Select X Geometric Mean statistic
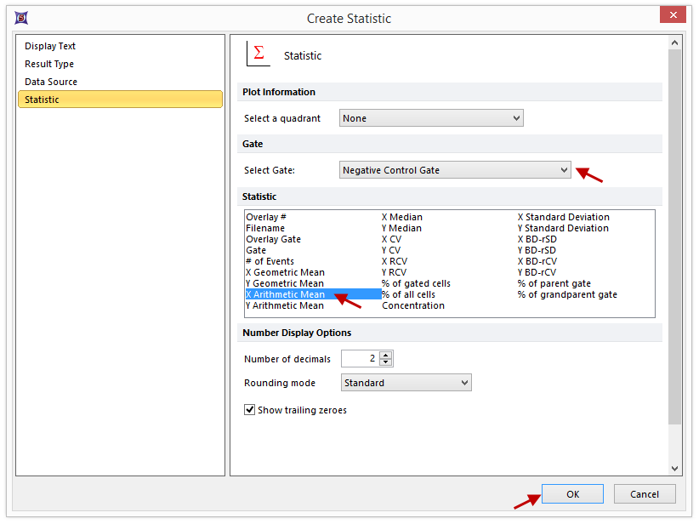The height and width of the screenshot is (524, 699). (285, 272)
